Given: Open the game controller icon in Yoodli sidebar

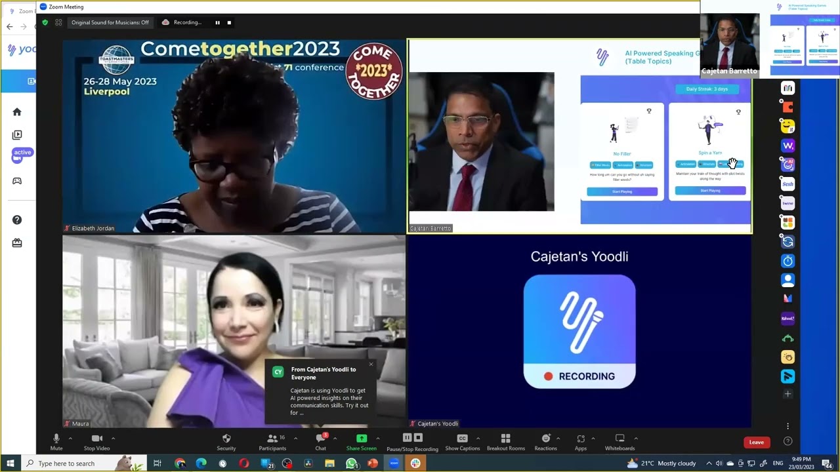Looking at the screenshot, I should pyautogui.click(x=17, y=181).
